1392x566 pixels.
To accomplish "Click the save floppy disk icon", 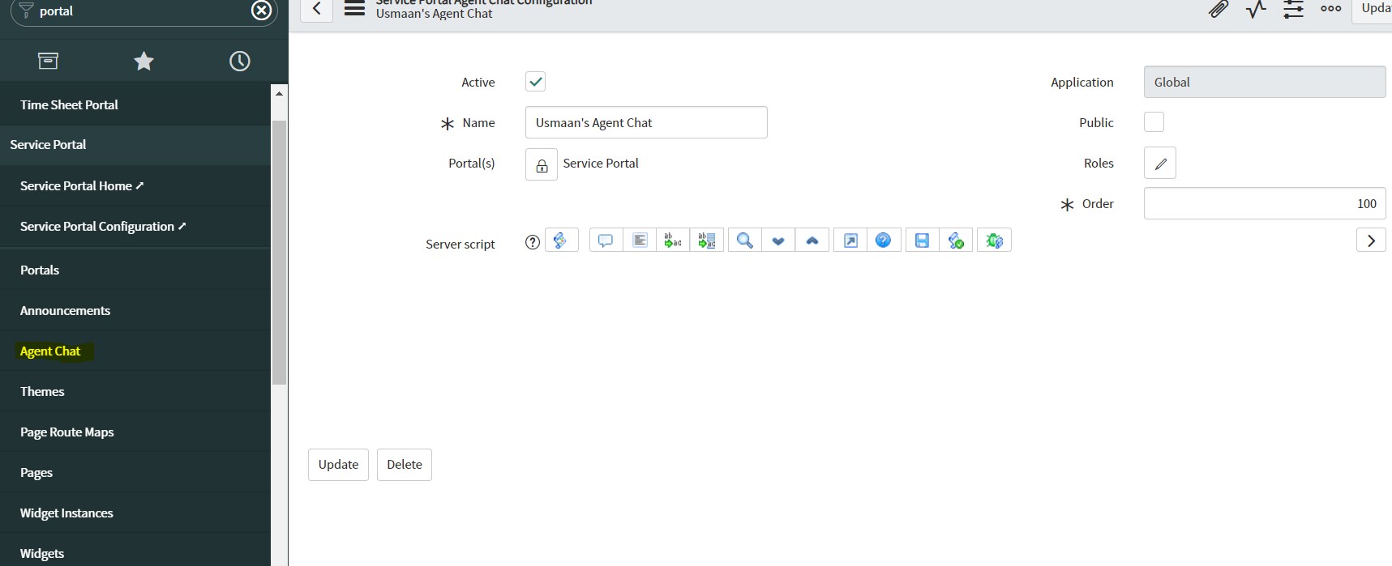I will (x=922, y=240).
